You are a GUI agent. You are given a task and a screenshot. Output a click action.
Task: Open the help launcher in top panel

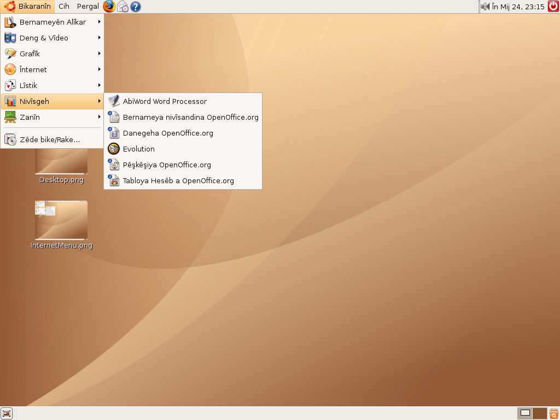136,7
